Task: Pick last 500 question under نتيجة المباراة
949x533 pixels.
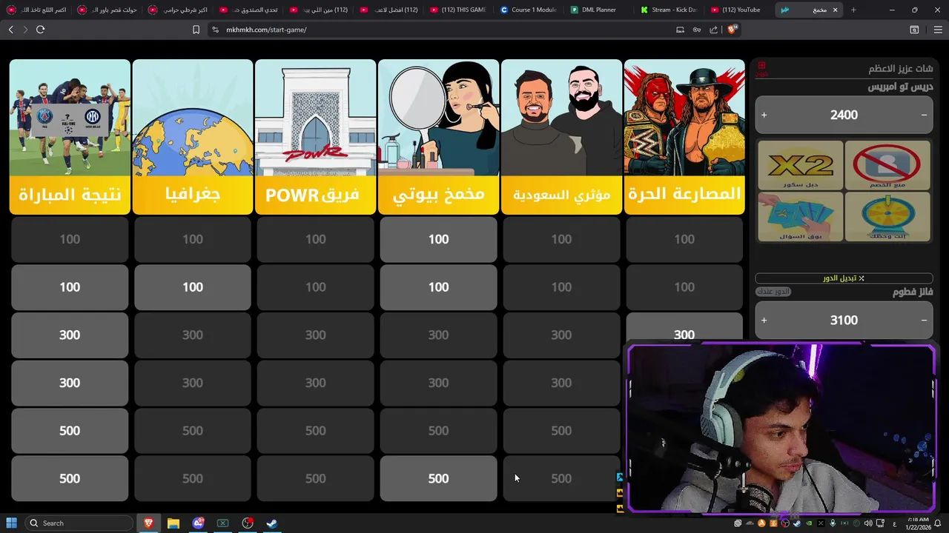Action: pos(70,478)
